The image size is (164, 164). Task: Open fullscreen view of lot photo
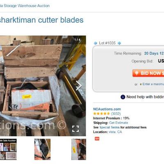point(75,129)
